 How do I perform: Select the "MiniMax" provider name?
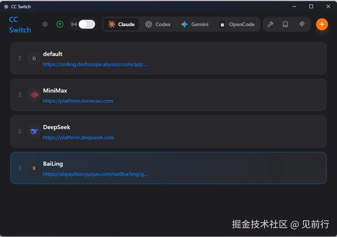[x=55, y=91]
